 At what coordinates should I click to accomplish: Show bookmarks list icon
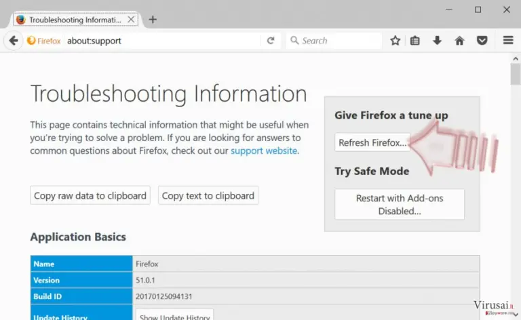tap(414, 41)
